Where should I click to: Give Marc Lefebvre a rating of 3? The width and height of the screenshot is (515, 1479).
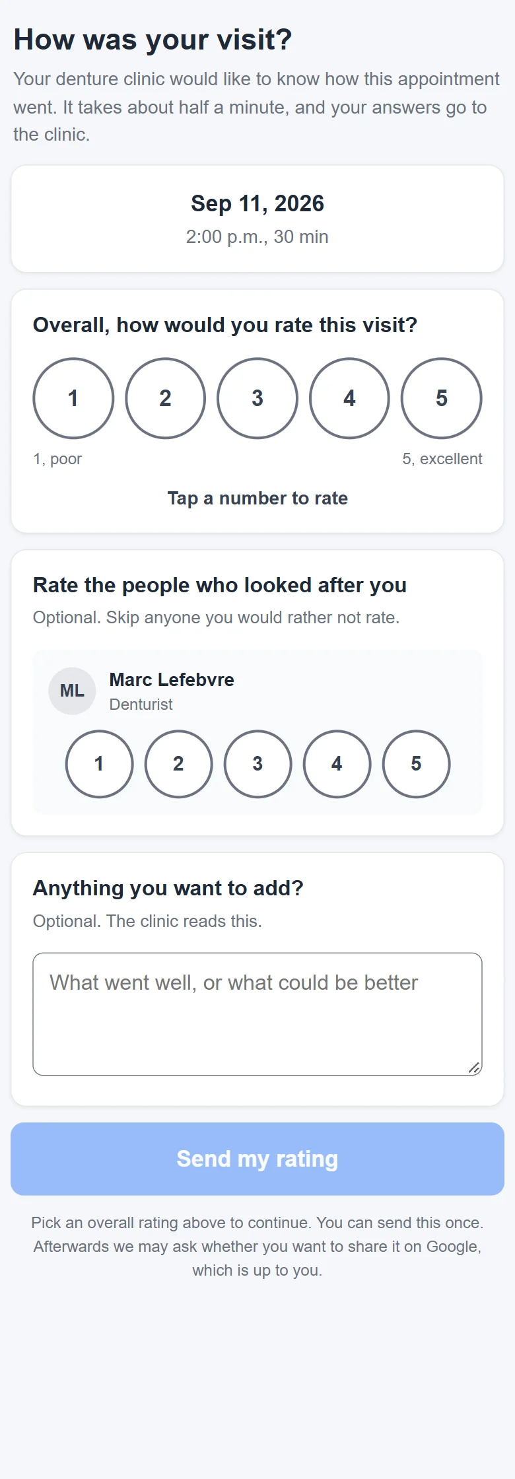coord(257,764)
